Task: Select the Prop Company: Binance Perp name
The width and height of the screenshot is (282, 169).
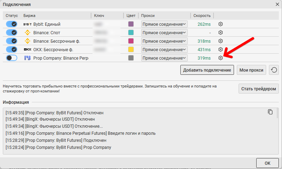Action: tap(61, 58)
